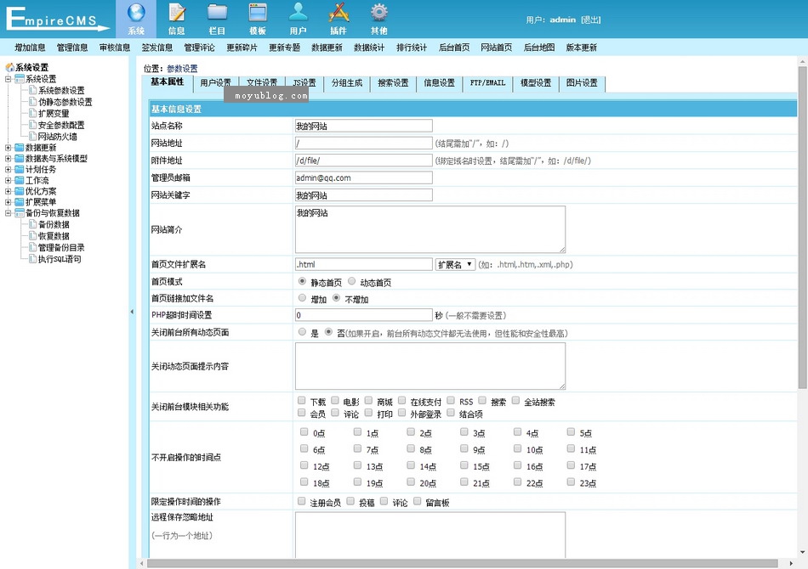Click the 管理评论 menu link
This screenshot has width=808, height=569.
pos(199,48)
